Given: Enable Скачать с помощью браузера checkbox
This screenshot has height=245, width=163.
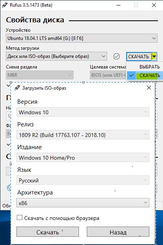Looking at the screenshot, I should pyautogui.click(x=20, y=218).
